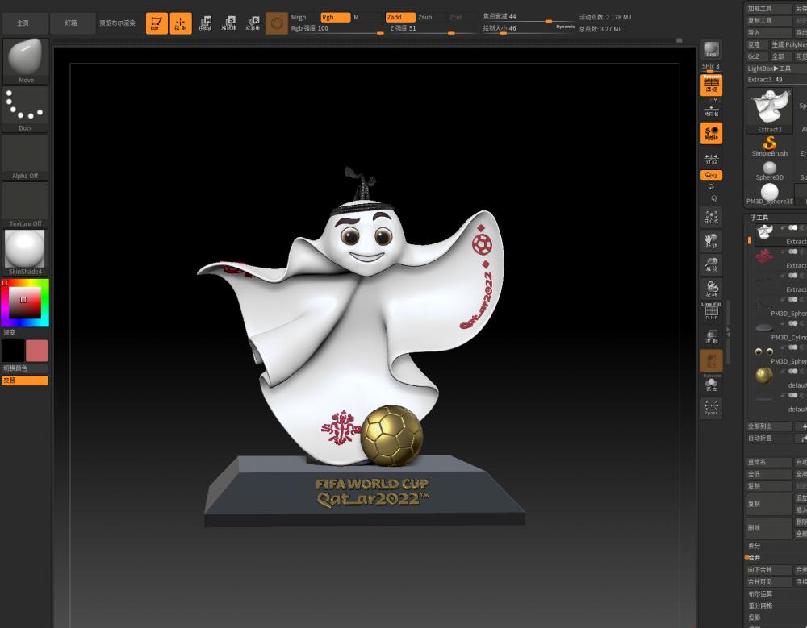Click the GoZ button

[x=754, y=56]
